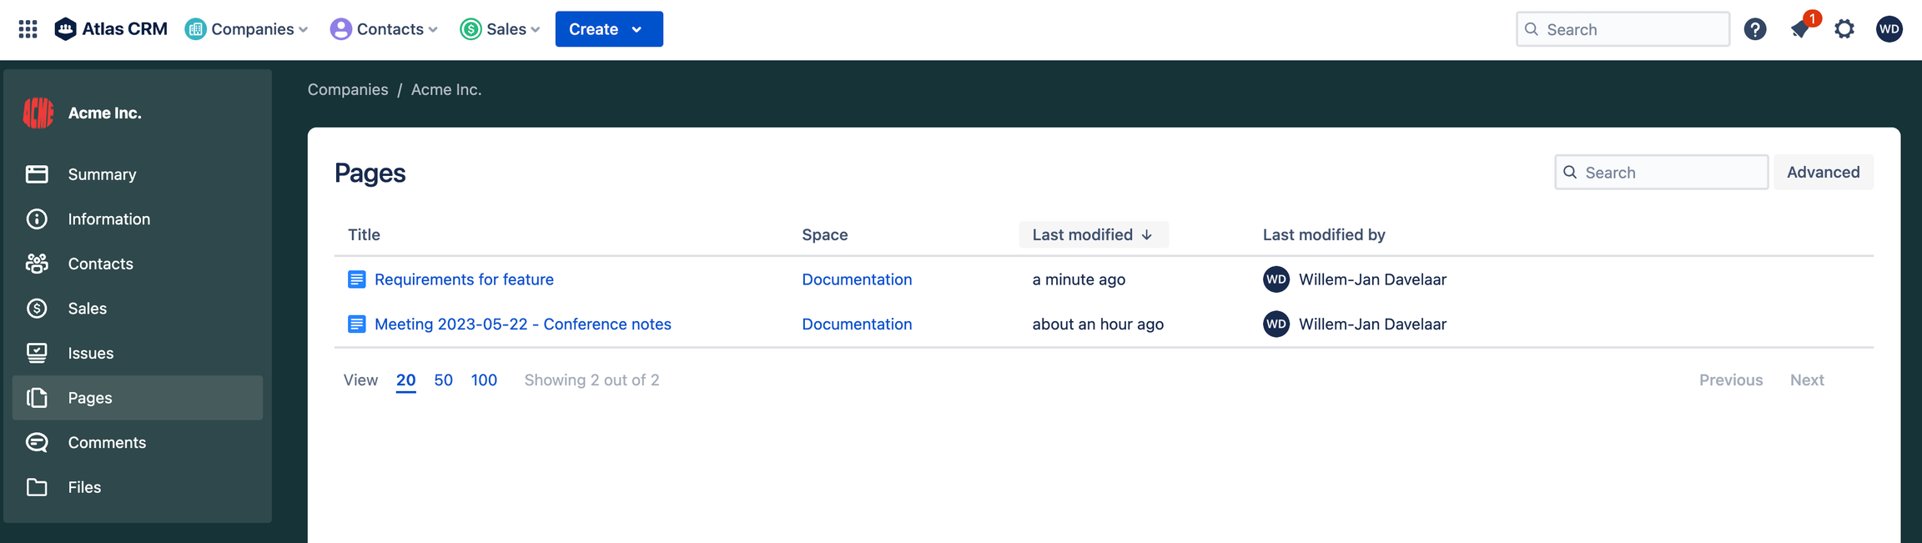
Task: Open the Requirements for feature page
Action: coord(464,279)
